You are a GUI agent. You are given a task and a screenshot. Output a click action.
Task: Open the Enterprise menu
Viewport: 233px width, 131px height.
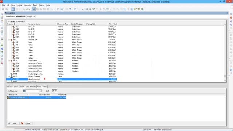click(28, 5)
